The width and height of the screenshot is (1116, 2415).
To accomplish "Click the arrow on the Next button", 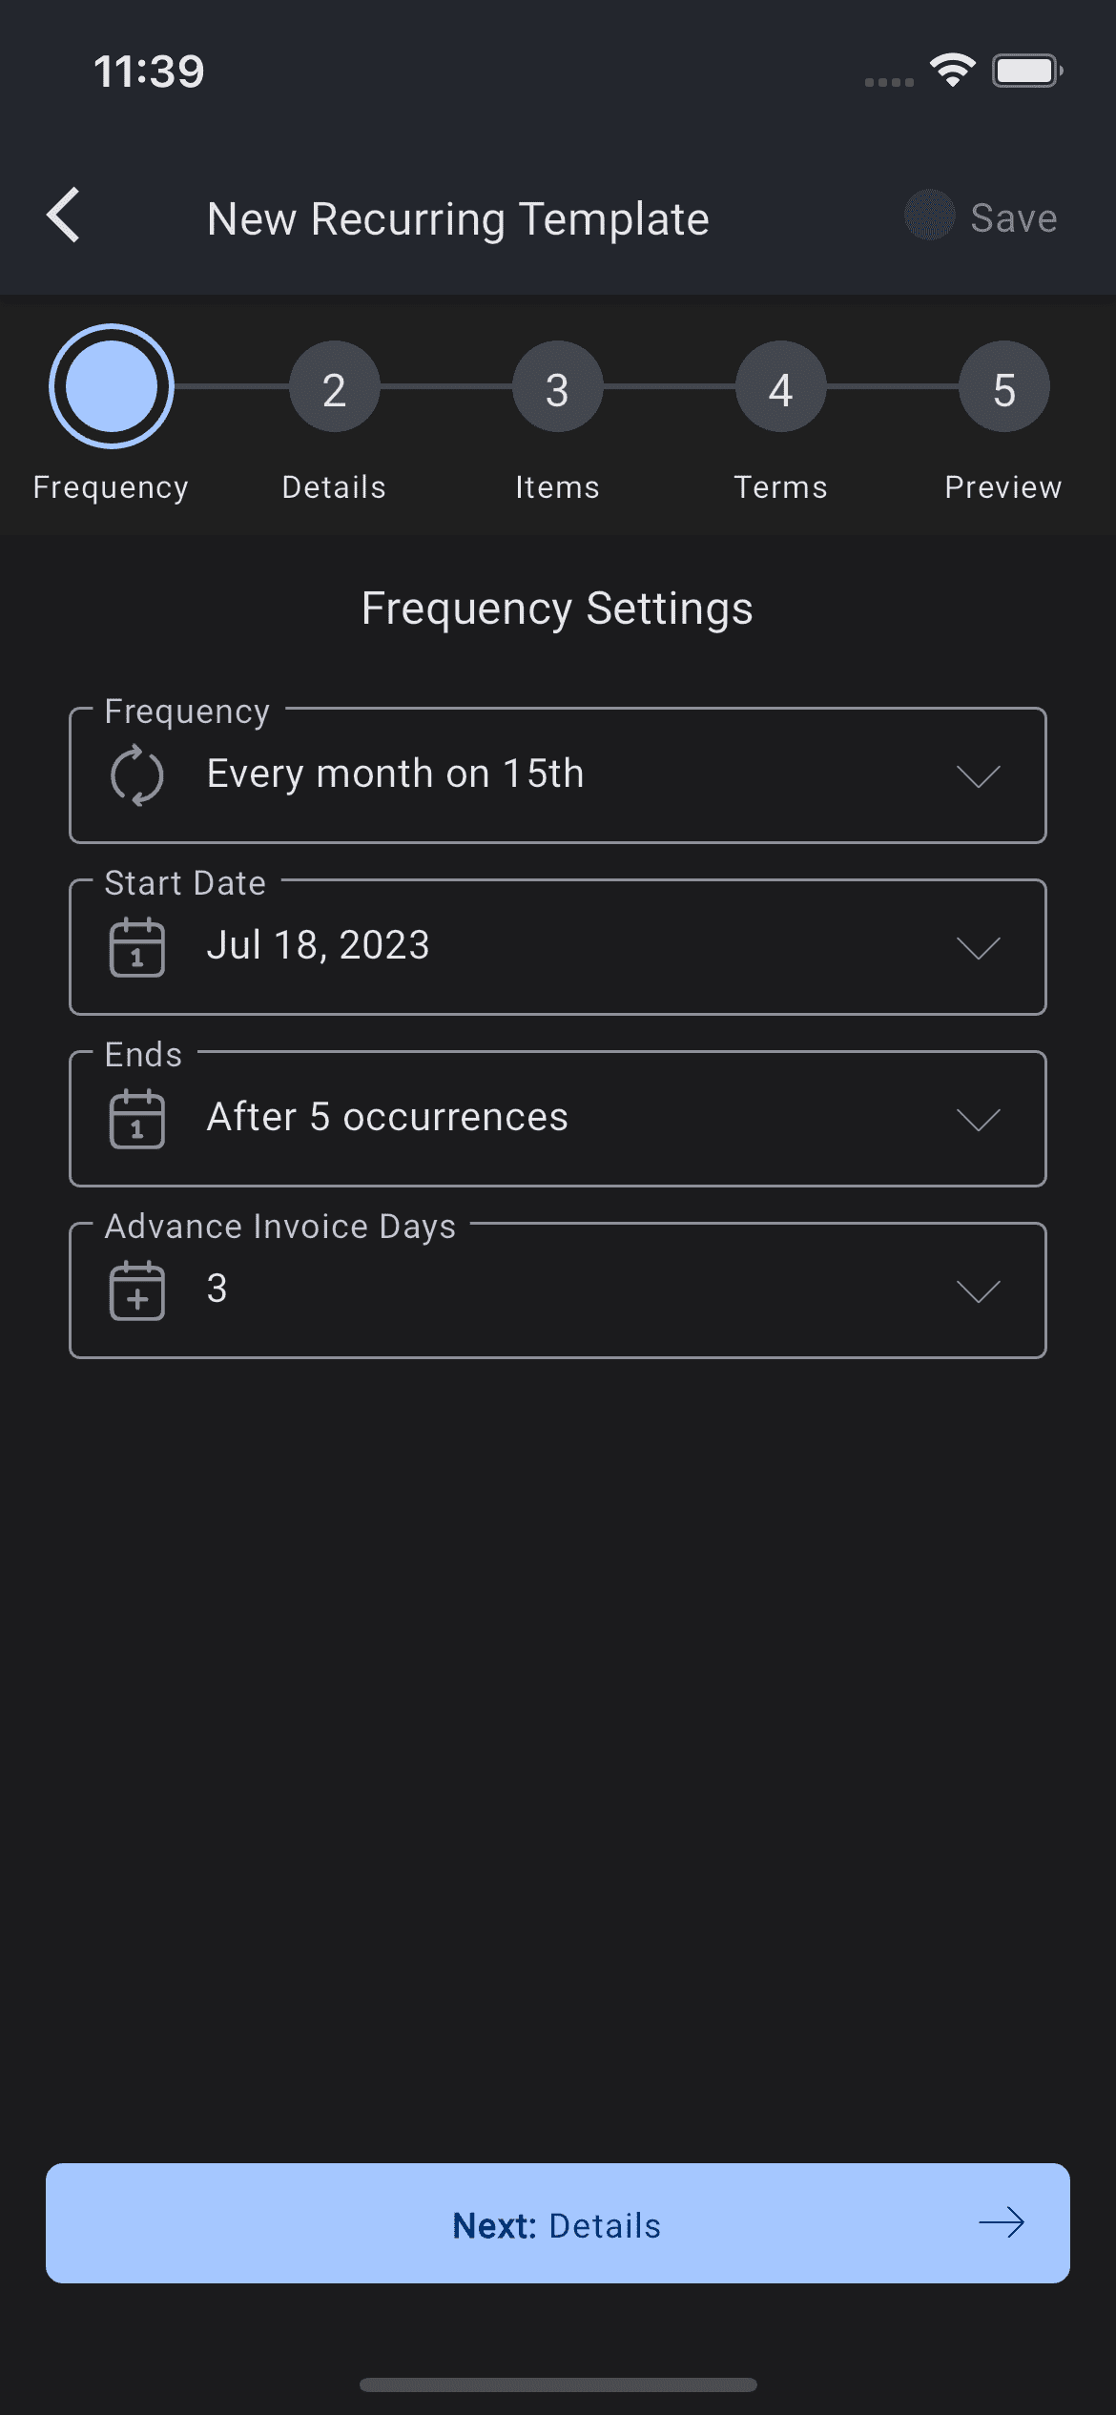I will click(1002, 2223).
